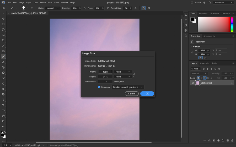The image size is (236, 147).
Task: Toggle dark mode moon icon
Action: pyautogui.click(x=204, y=3)
